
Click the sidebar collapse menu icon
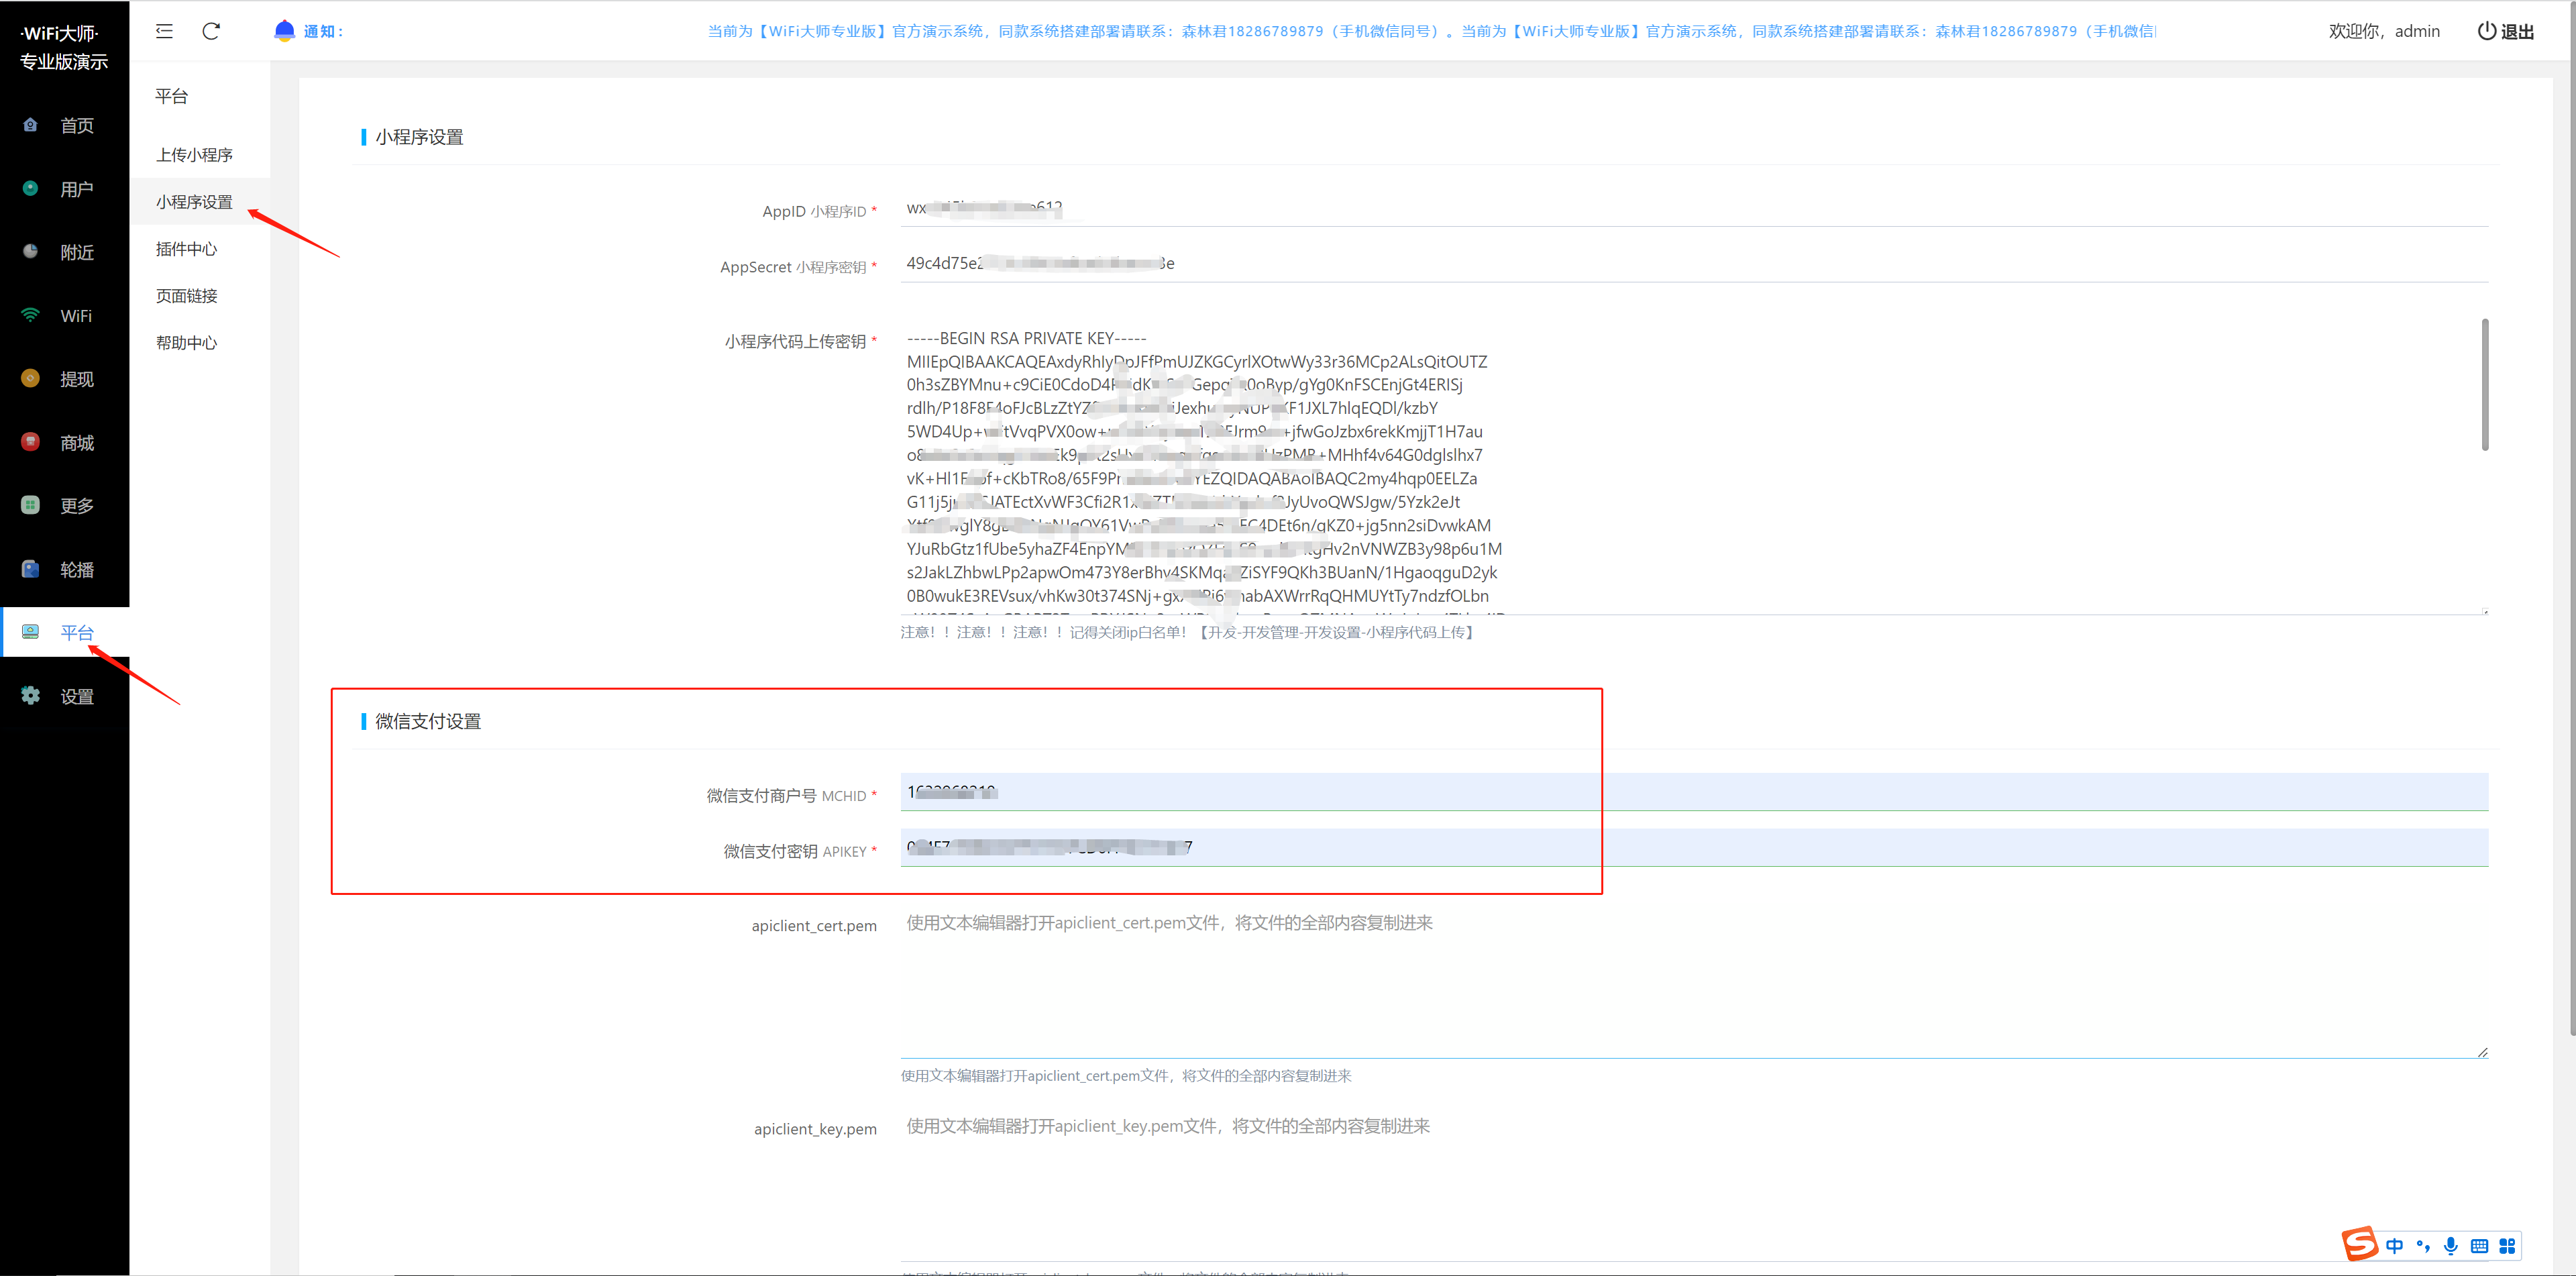point(164,31)
